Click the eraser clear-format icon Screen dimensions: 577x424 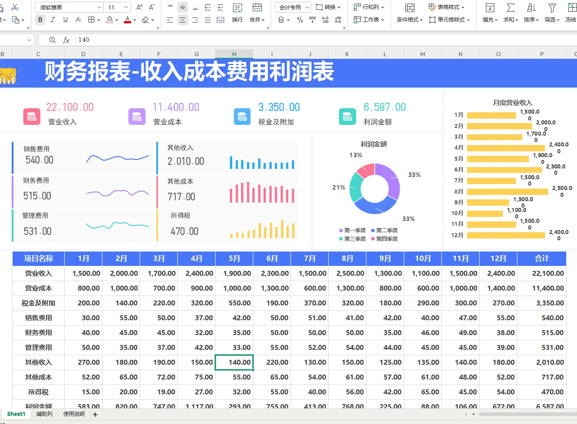[x=145, y=20]
